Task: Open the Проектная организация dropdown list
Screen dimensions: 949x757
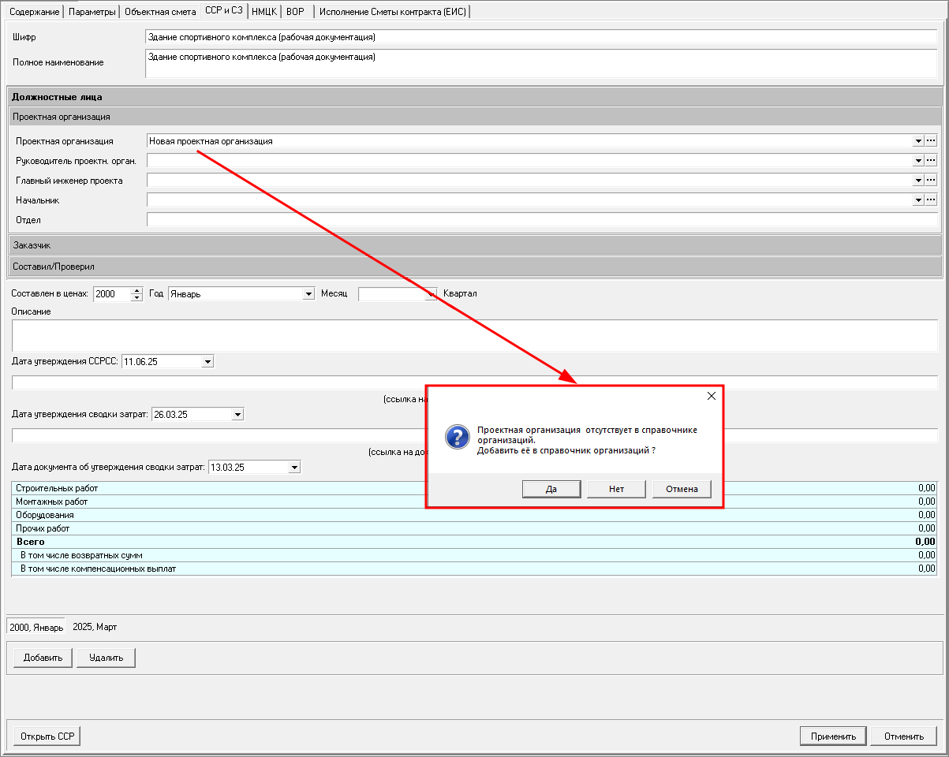Action: point(917,140)
